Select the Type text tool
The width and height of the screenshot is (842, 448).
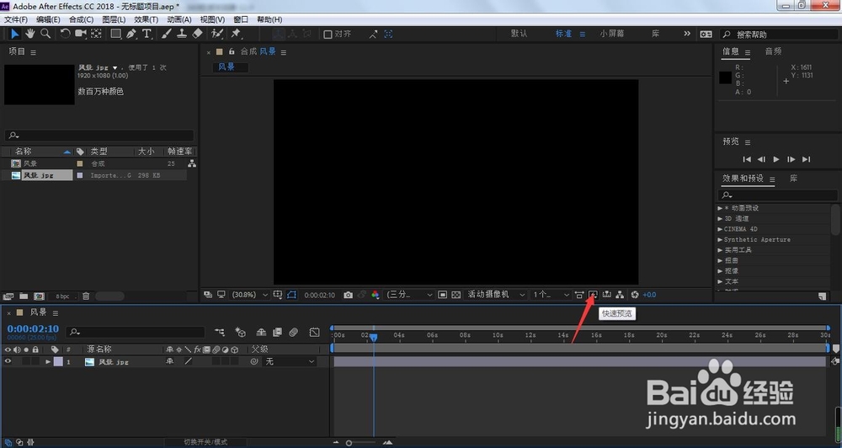pyautogui.click(x=147, y=34)
